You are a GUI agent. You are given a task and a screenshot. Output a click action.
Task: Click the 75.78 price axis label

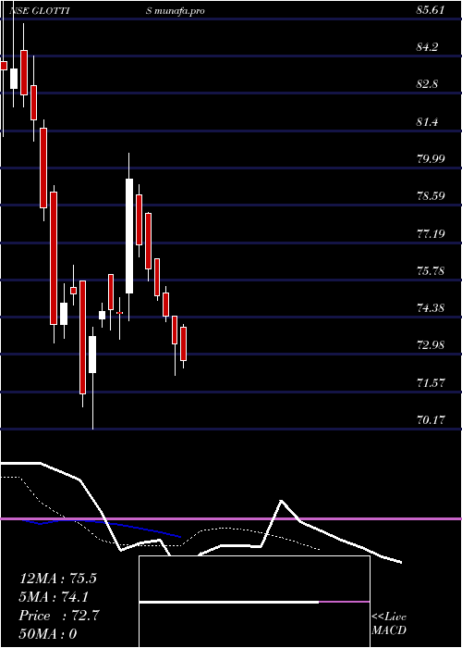(x=431, y=271)
